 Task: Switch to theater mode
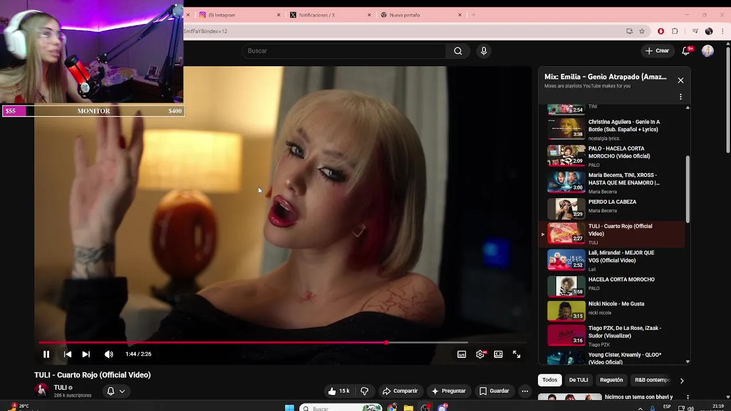[498, 354]
